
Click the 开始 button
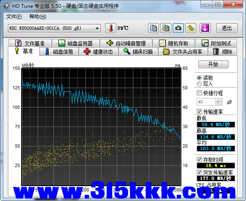pos(213,64)
